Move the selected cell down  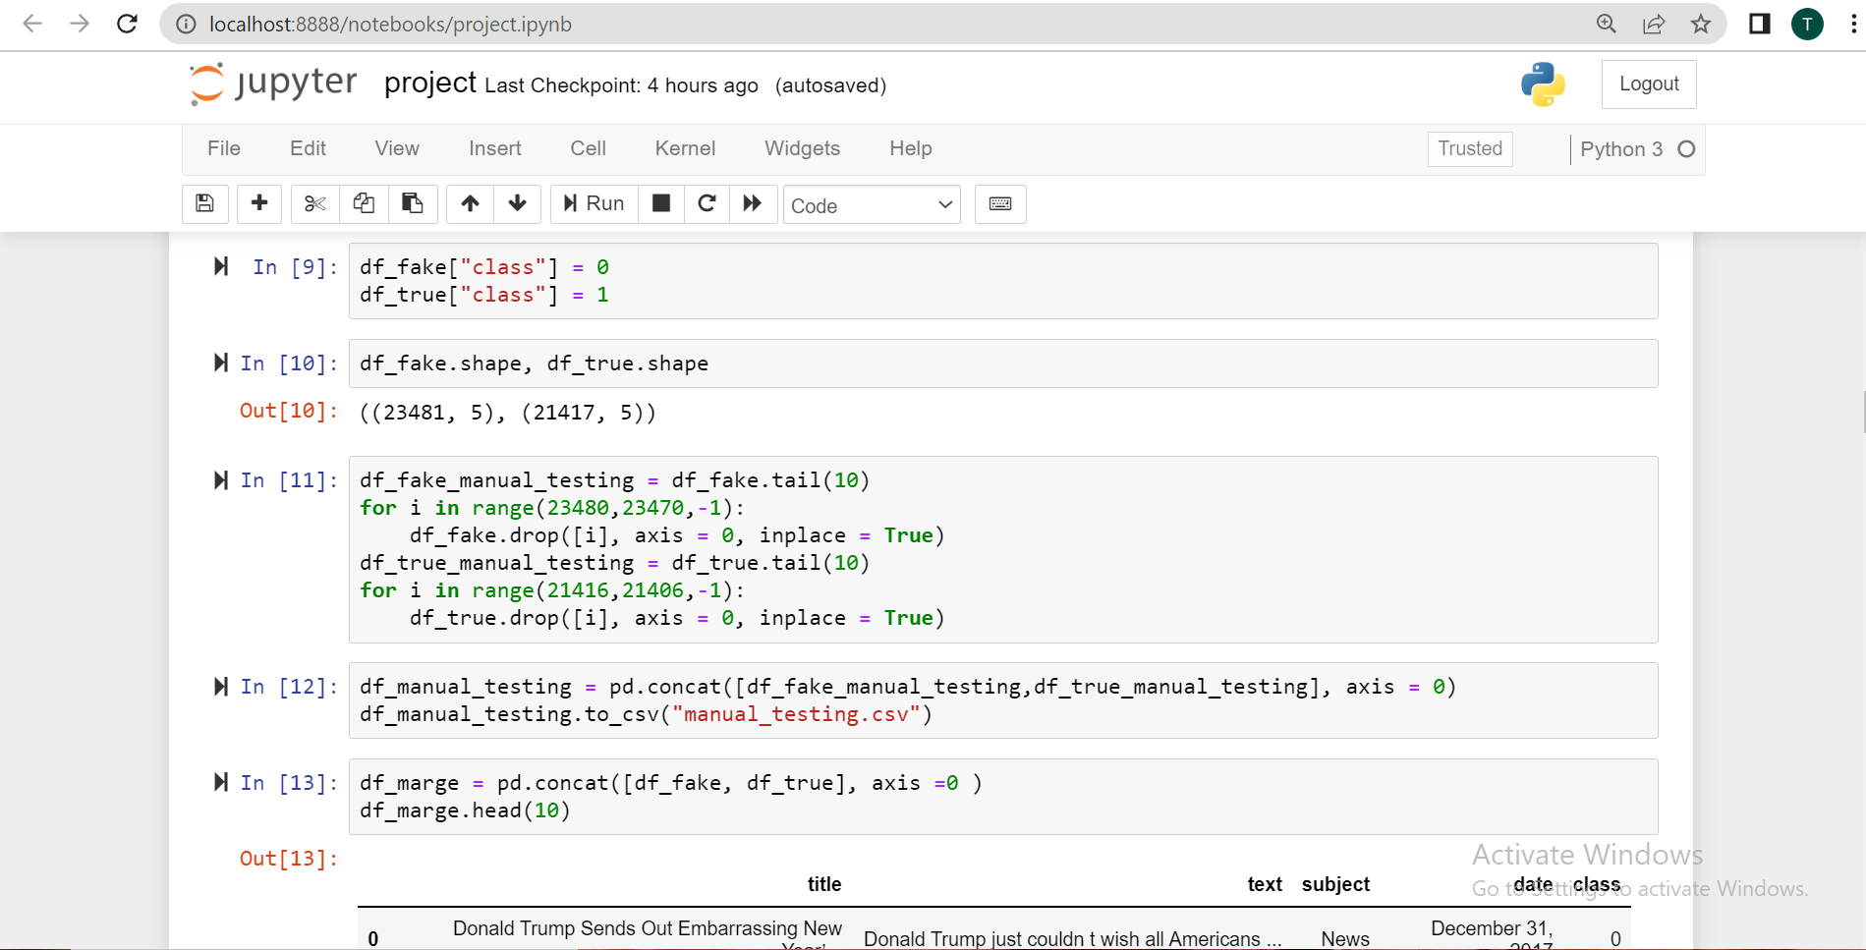point(517,204)
